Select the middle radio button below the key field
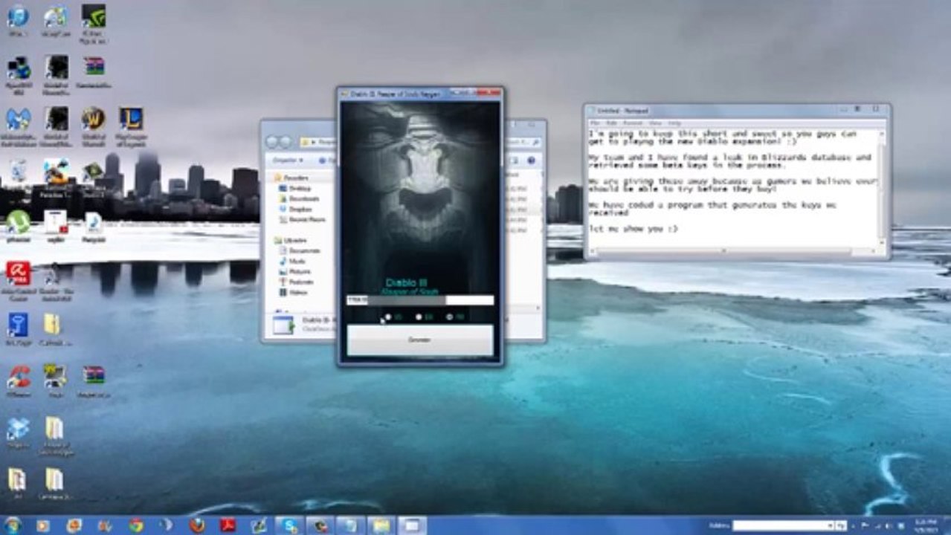 point(419,317)
